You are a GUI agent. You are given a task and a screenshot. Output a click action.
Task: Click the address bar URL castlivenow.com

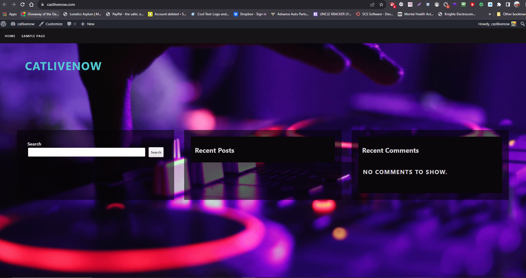[x=61, y=4]
